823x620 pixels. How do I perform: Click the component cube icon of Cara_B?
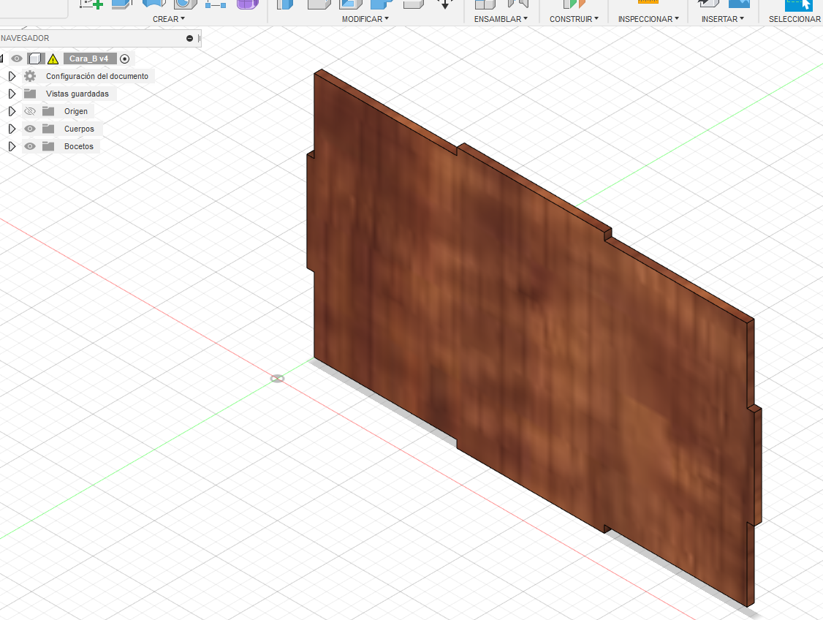coord(36,58)
